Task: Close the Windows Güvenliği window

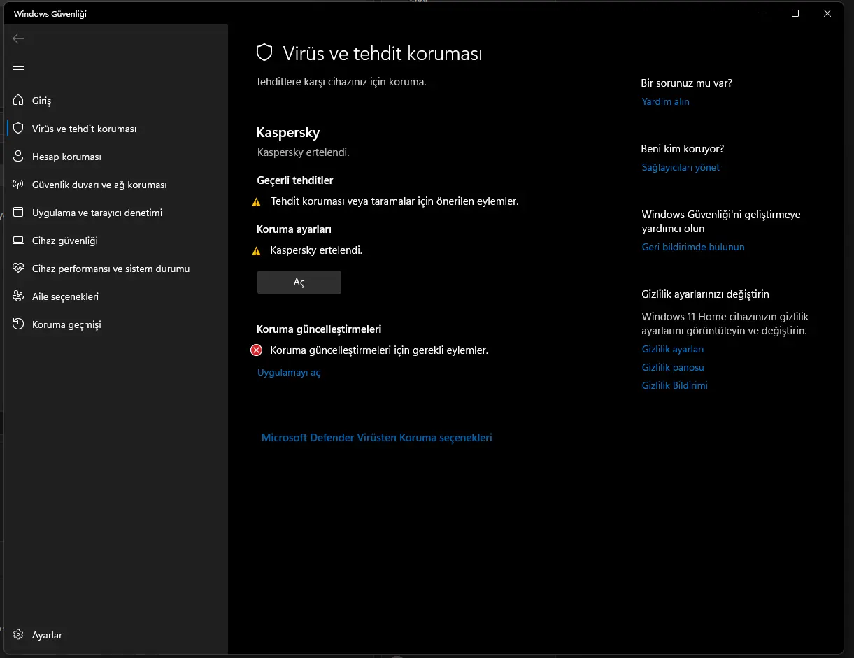Action: point(827,13)
